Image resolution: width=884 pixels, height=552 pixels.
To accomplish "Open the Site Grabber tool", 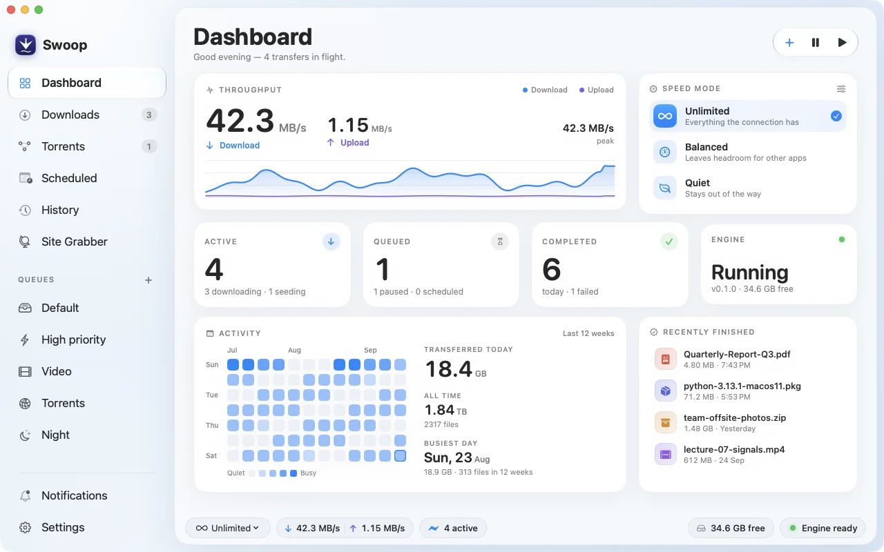I will (x=87, y=241).
